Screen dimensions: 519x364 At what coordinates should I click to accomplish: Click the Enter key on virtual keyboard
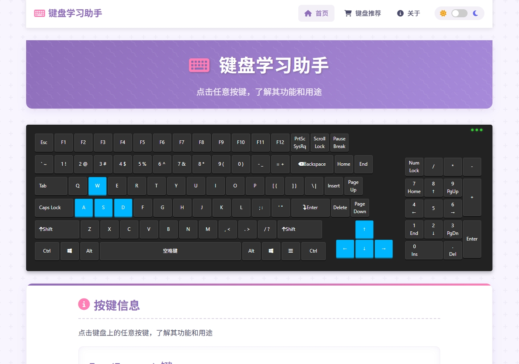310,208
